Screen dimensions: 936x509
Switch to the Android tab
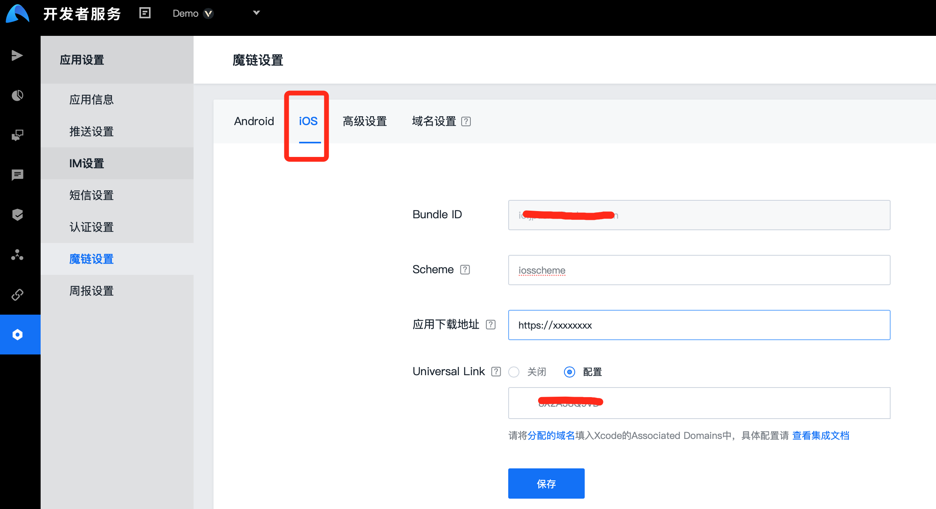pyautogui.click(x=254, y=121)
